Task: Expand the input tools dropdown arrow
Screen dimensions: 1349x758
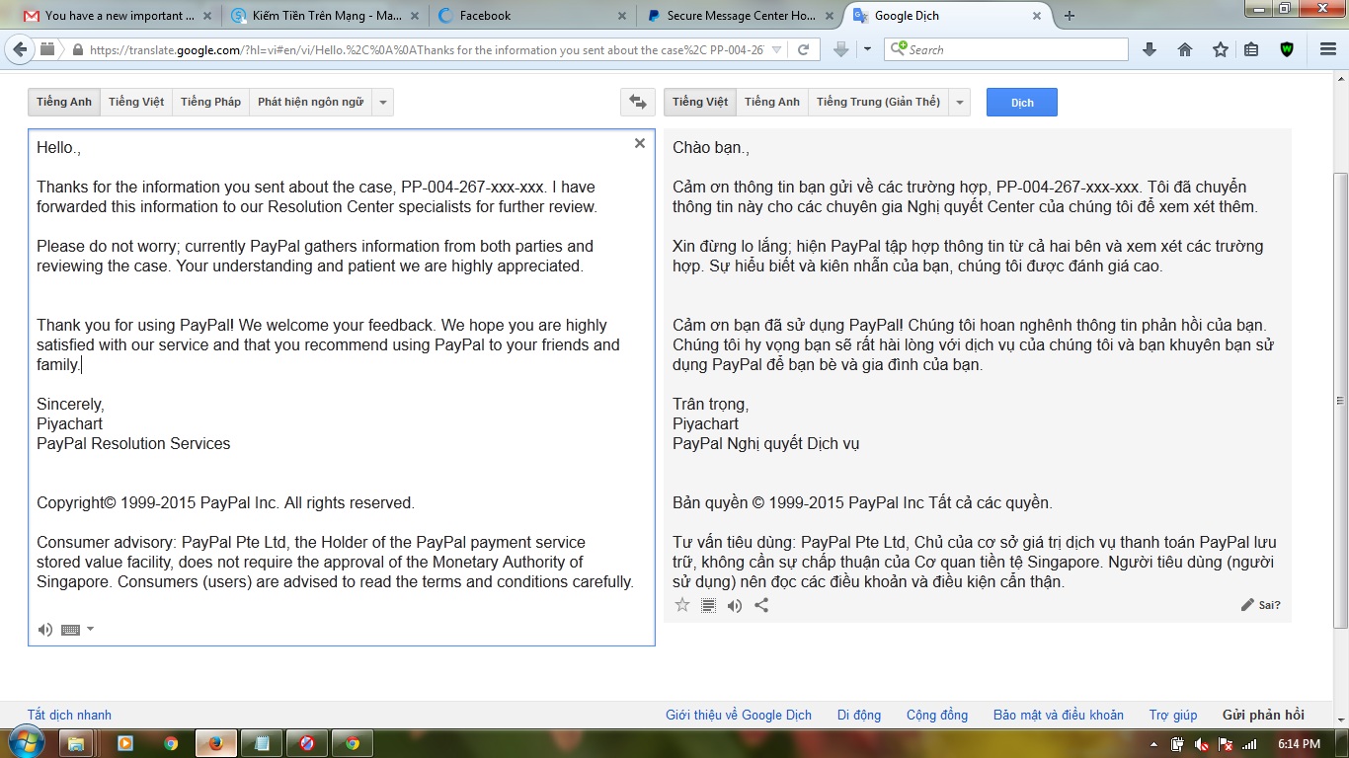Action: 91,629
